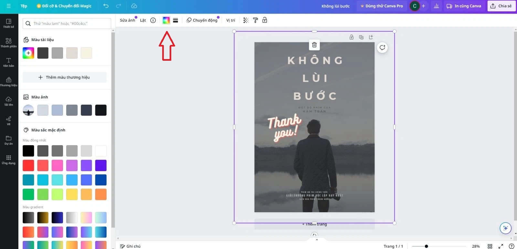This screenshot has height=249, width=517.
Task: Open Văn bản text tab
Action: 9,62
